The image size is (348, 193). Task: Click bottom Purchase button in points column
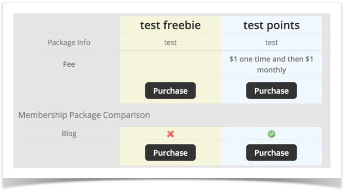pyautogui.click(x=271, y=153)
